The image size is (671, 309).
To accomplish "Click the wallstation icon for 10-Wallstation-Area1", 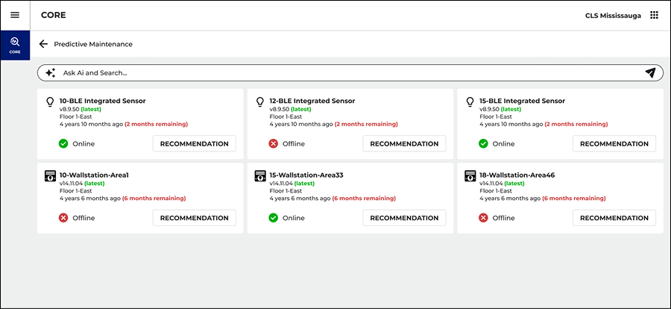I will (x=51, y=176).
